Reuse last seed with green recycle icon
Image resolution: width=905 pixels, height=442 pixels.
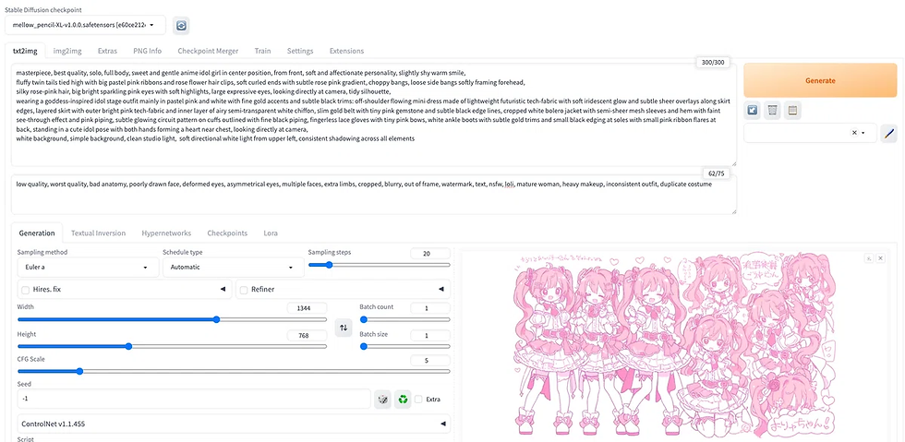(x=403, y=399)
